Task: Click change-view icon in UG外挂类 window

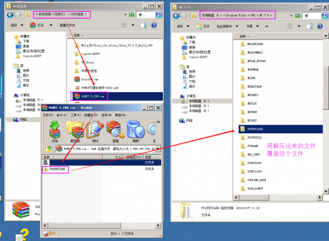Action: click(123, 25)
